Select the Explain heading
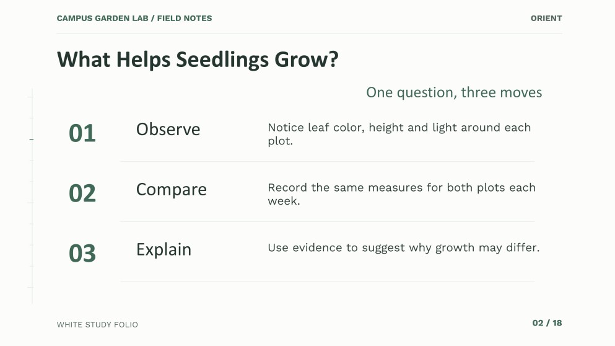This screenshot has height=346, width=615. point(164,250)
